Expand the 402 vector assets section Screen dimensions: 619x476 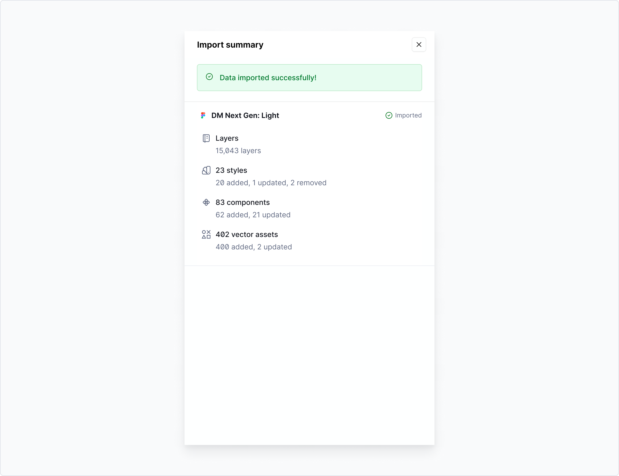click(247, 235)
